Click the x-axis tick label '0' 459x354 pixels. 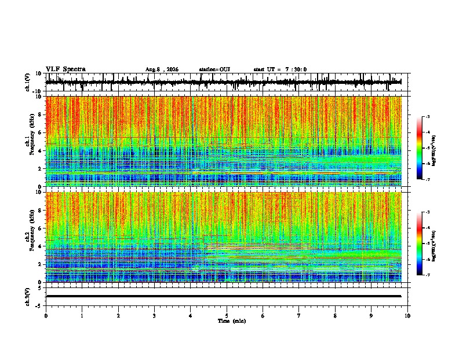click(x=46, y=316)
